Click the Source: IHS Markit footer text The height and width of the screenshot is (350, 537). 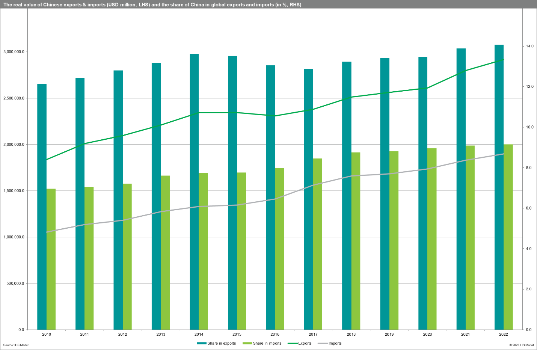[x=16, y=345]
